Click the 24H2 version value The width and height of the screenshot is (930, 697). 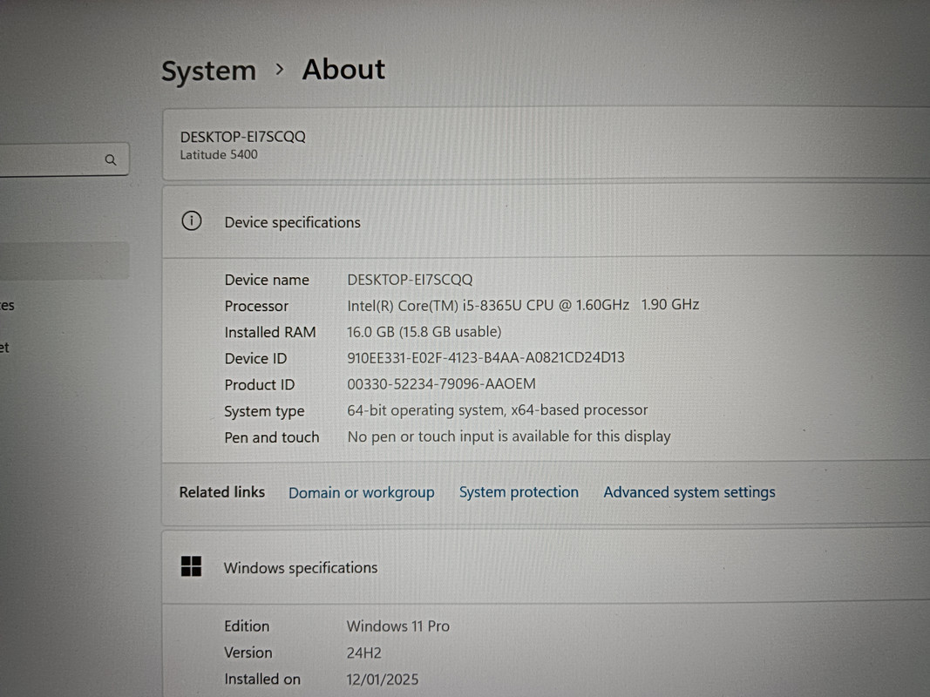click(363, 653)
